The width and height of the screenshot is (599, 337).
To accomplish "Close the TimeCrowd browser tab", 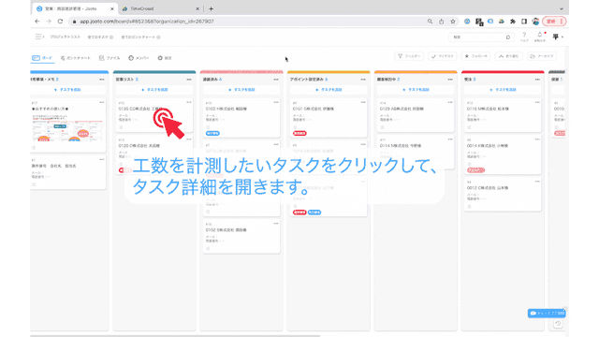I will [197, 8].
